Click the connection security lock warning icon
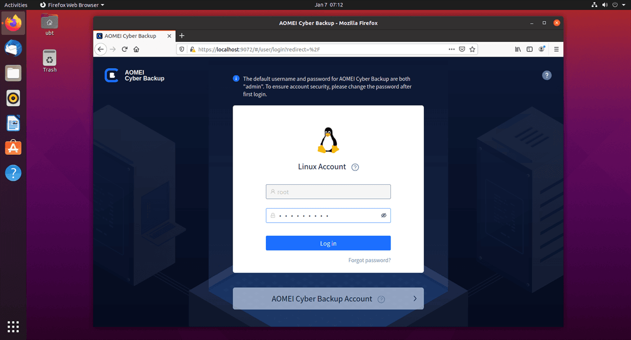The width and height of the screenshot is (631, 340). (193, 49)
